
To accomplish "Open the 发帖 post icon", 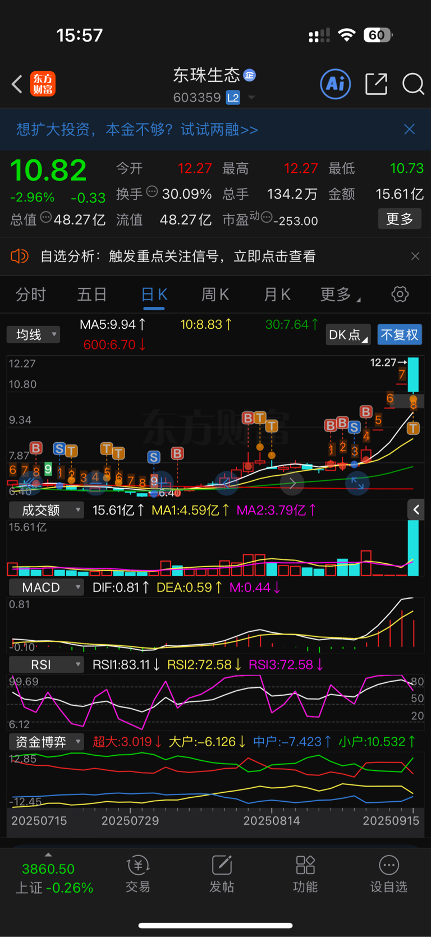I will pyautogui.click(x=222, y=874).
